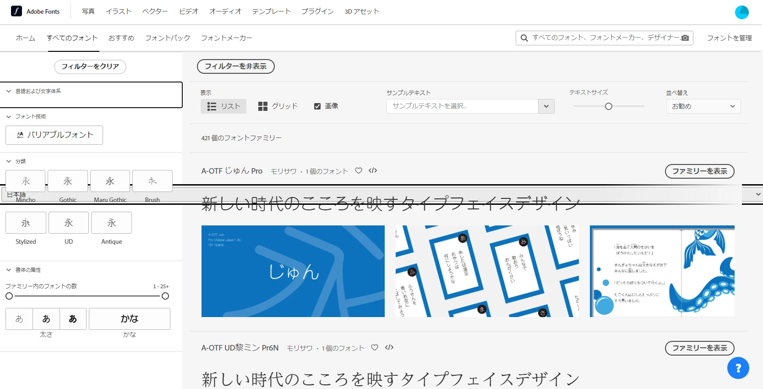763x389 pixels.
Task: Favorite the A-OTF じゅん Pro family heart
Action: 359,170
